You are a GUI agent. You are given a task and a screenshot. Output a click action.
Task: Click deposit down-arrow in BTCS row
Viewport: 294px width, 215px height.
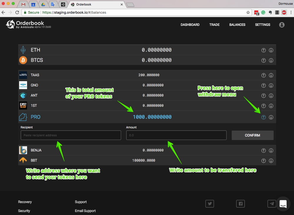[x=271, y=60]
